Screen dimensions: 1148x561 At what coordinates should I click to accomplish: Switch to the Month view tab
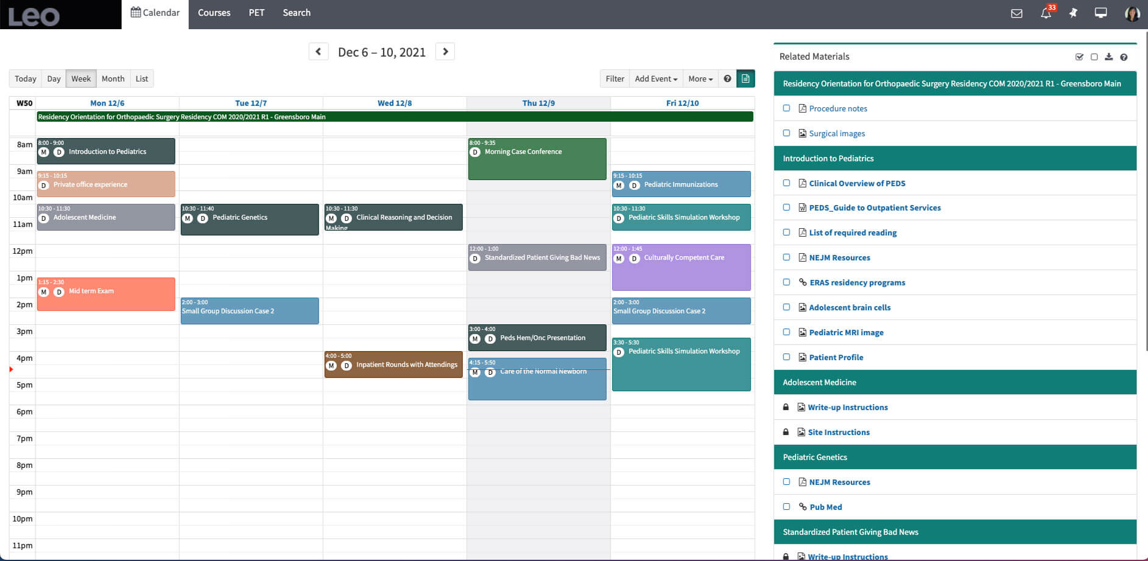(113, 78)
